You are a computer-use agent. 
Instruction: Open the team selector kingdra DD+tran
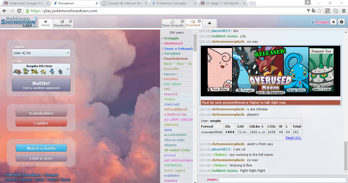pos(41,70)
